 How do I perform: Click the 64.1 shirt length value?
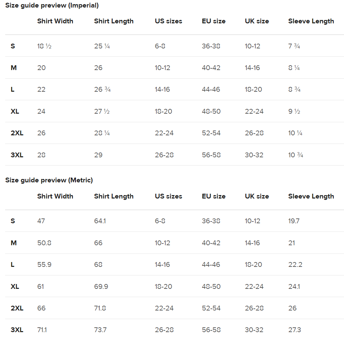[x=100, y=221]
